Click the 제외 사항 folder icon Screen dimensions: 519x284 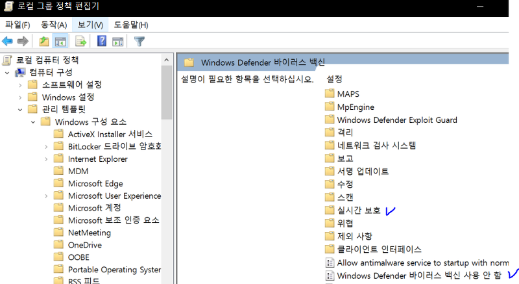tap(330, 236)
